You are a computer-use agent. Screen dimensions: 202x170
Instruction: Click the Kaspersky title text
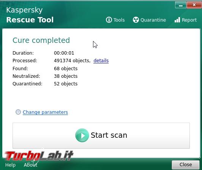coord(24,10)
